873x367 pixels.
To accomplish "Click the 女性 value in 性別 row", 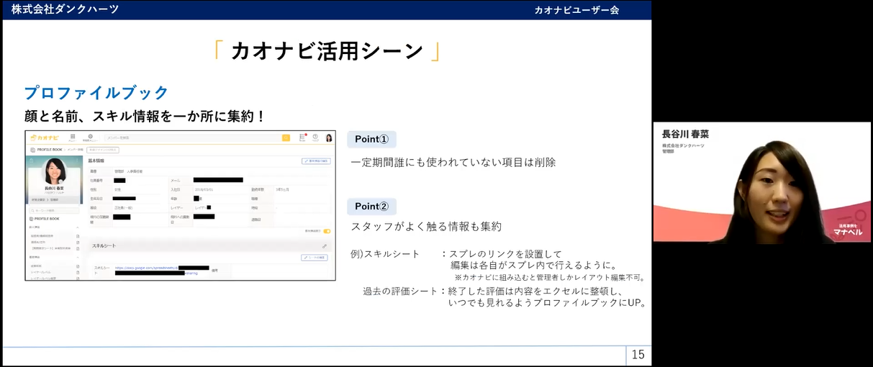I will point(117,189).
